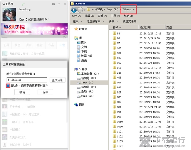The height and width of the screenshot is (150, 191).
Task: Click the 取消 button in path dialog
Action: [22, 92]
